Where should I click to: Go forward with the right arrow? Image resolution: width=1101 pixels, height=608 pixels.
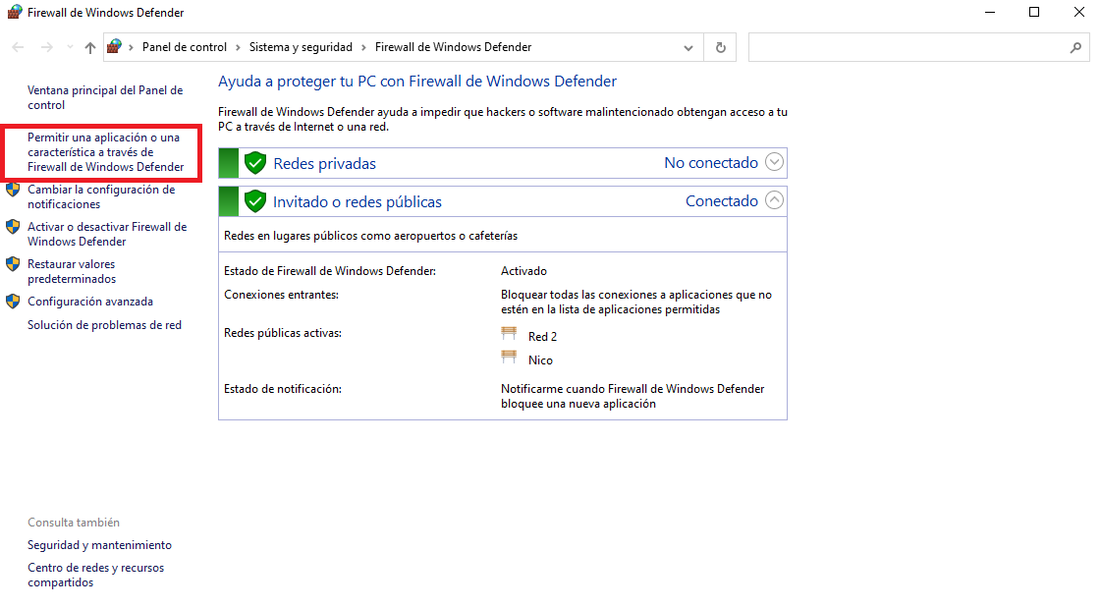46,47
